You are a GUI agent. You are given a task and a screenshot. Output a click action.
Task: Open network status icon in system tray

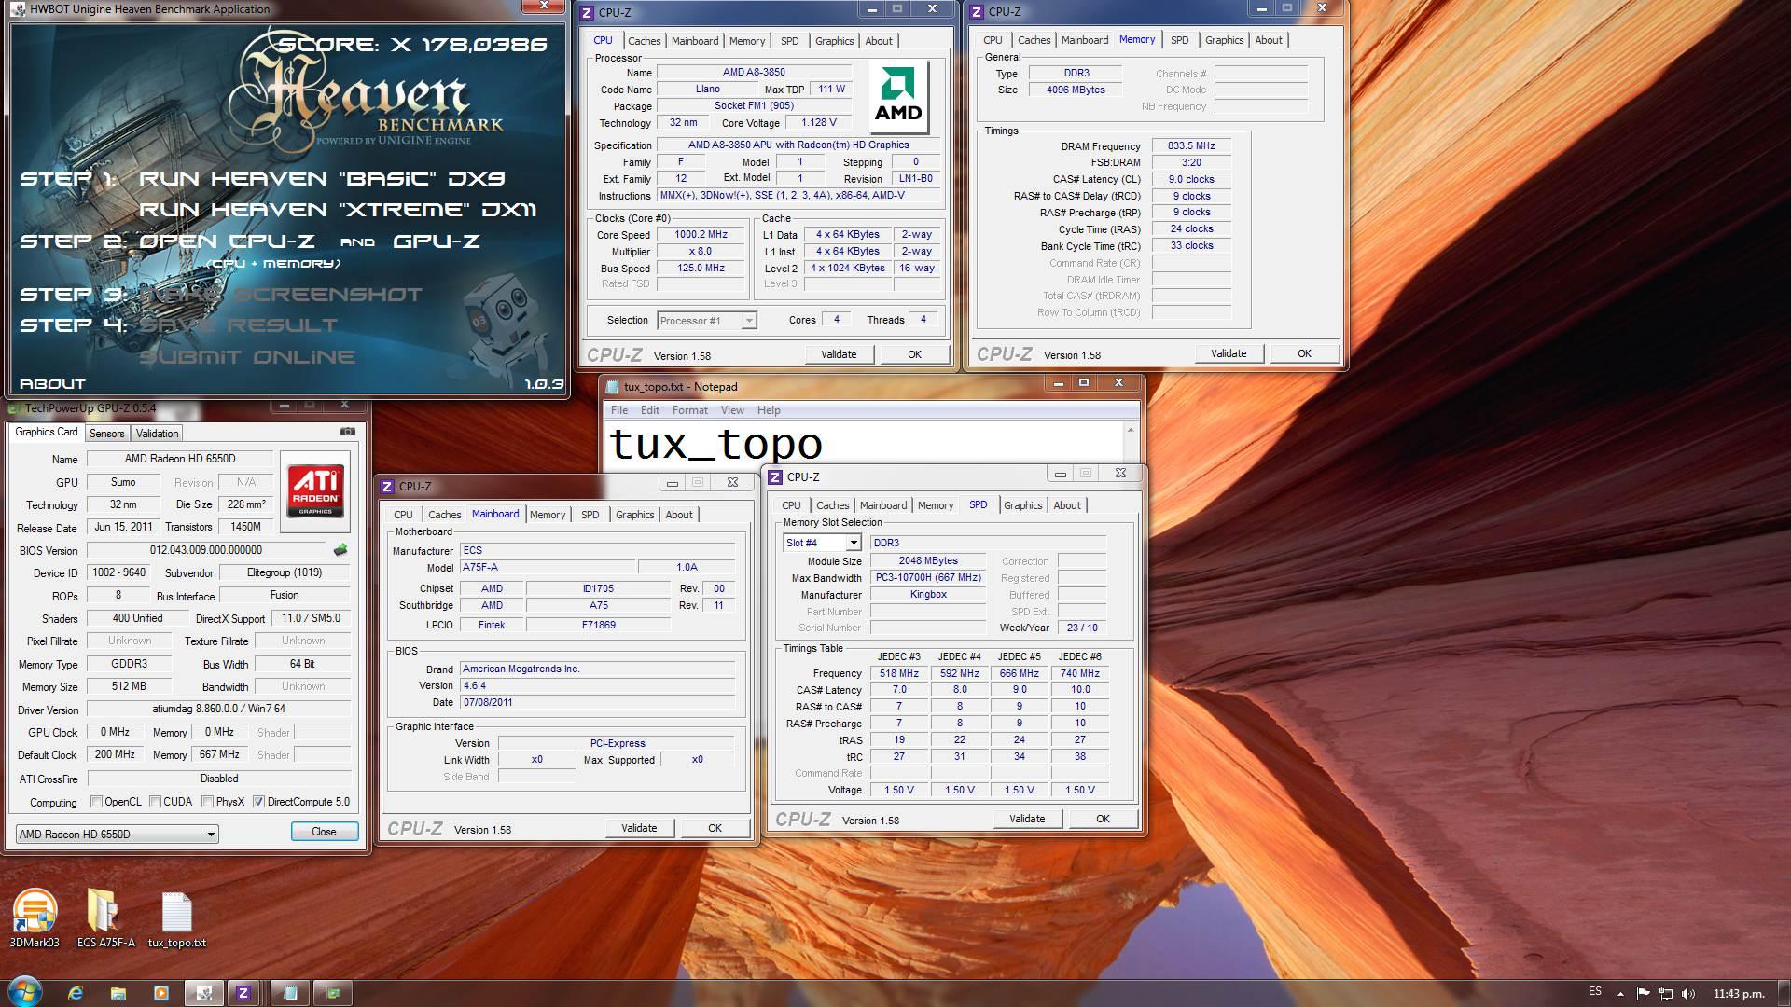click(1666, 994)
